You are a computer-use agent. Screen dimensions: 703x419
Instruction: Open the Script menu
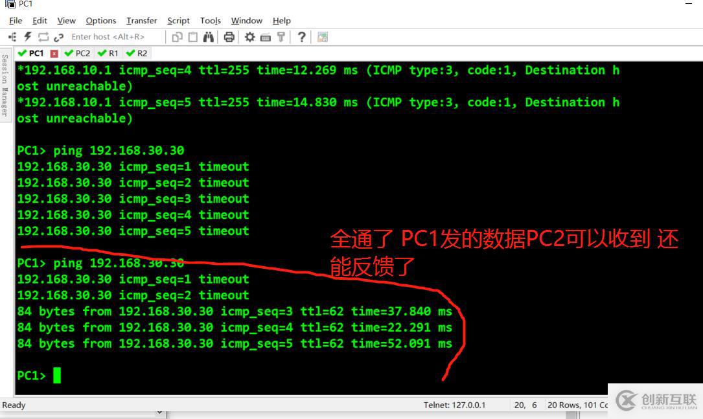coord(178,21)
